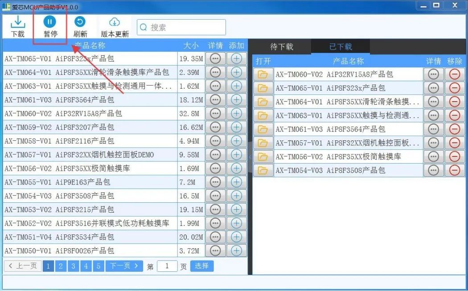Image resolution: width=468 pixels, height=291 pixels.
Task: Add AX-TM050-V01 AiP8F0026 package to queue
Action: pyautogui.click(x=236, y=251)
